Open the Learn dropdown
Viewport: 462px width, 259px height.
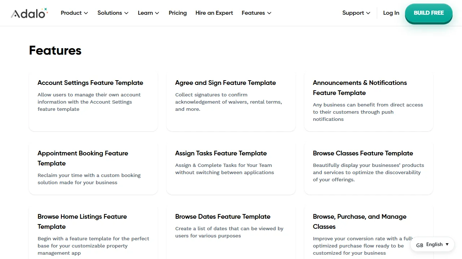pyautogui.click(x=148, y=13)
